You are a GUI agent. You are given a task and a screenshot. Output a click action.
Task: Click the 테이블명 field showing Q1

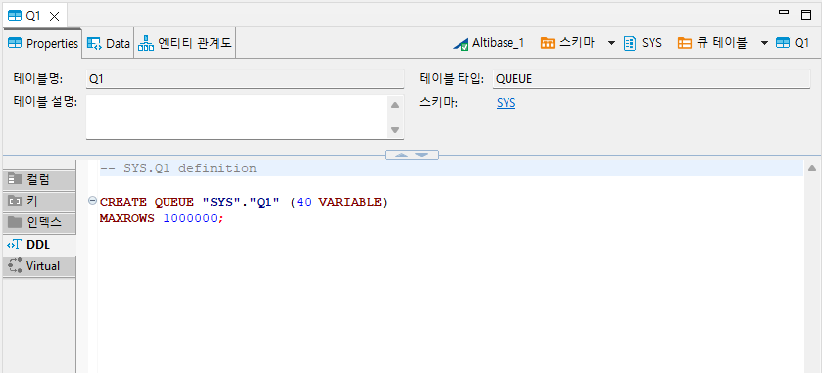point(245,79)
